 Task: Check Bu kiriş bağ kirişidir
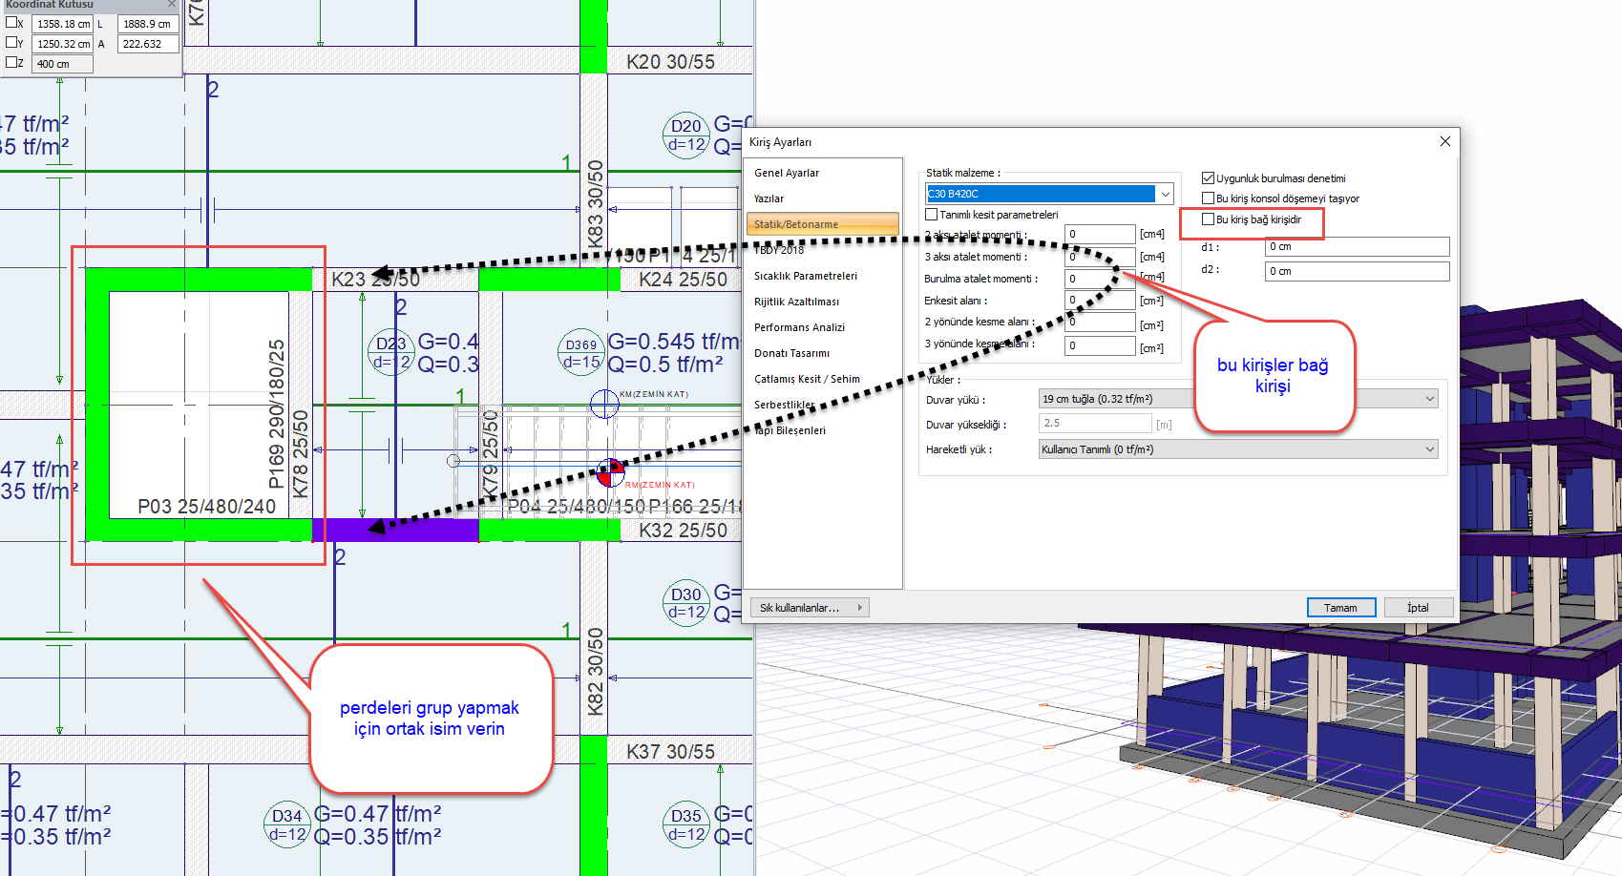1208,219
